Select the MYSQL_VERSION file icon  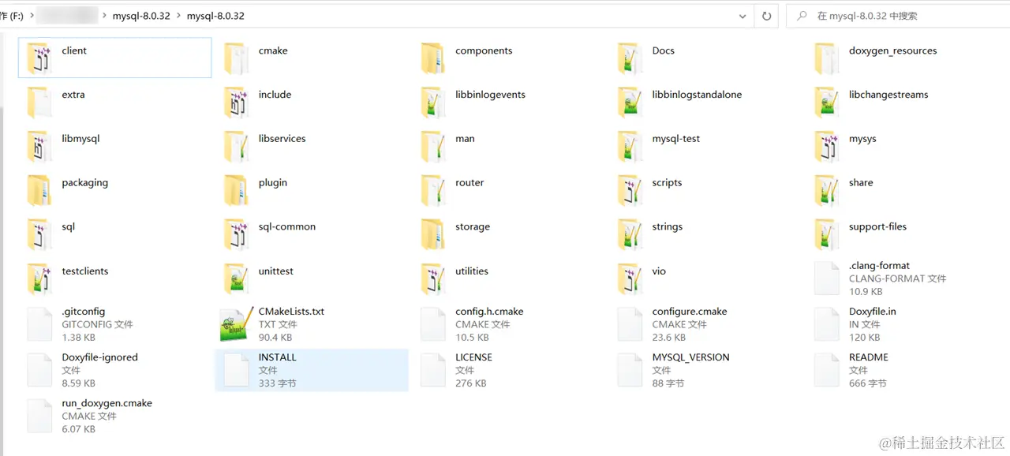click(630, 370)
